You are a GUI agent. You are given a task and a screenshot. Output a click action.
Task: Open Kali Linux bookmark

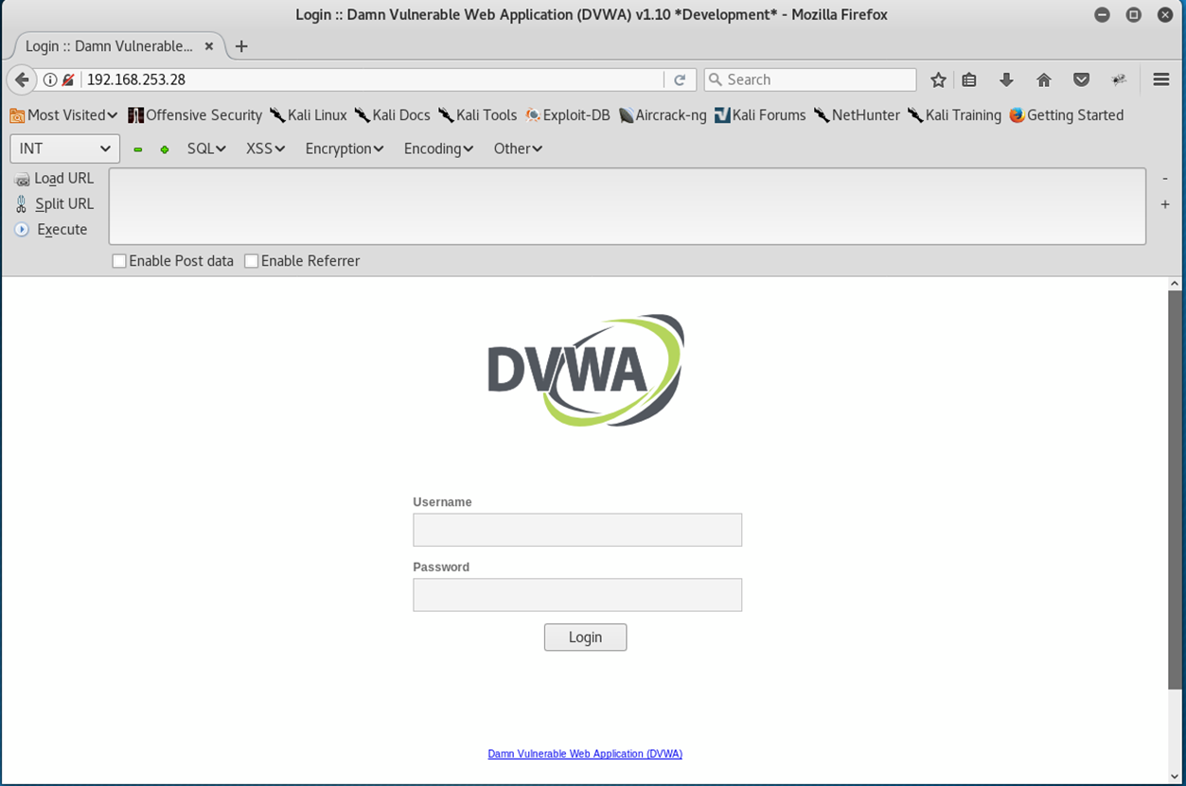[309, 115]
